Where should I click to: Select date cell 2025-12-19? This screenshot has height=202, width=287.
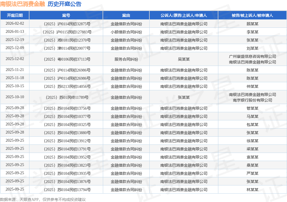tap(15, 40)
